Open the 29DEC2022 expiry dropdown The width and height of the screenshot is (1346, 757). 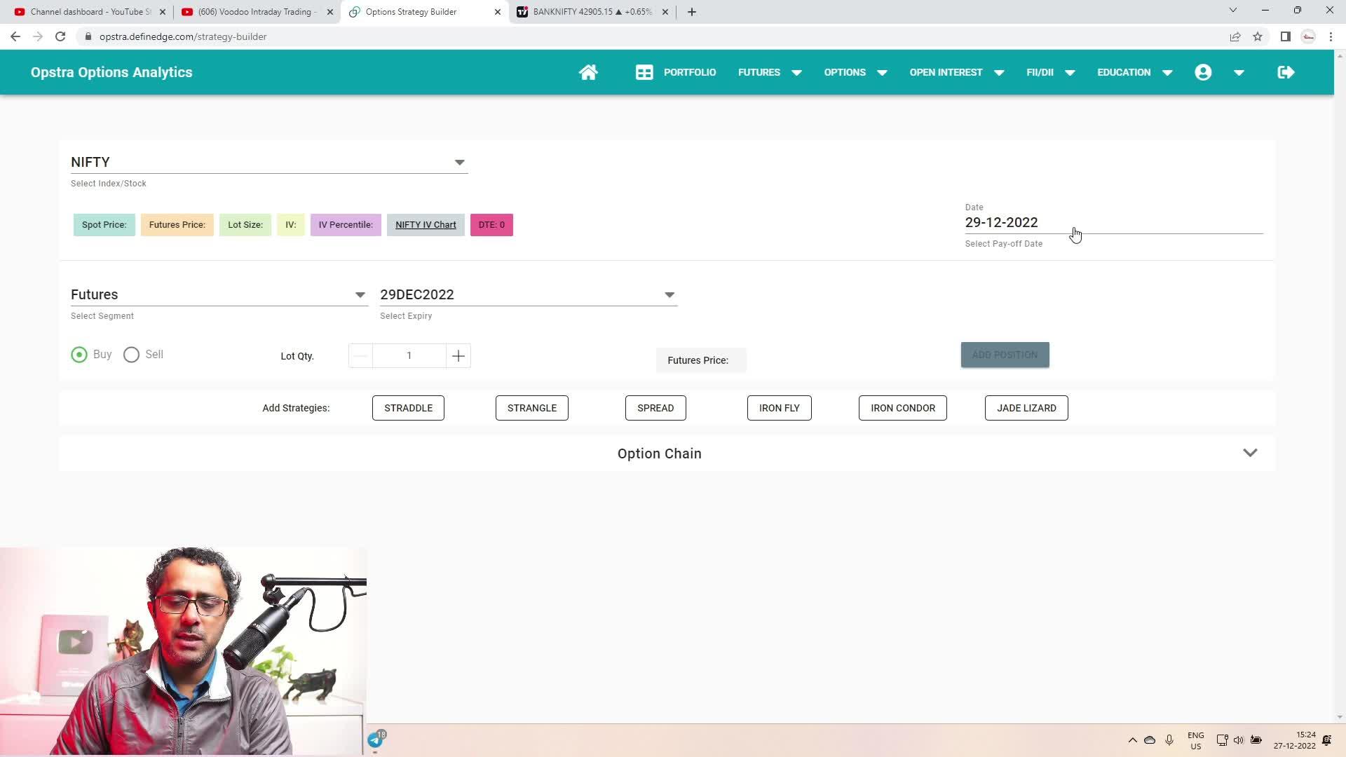click(x=529, y=294)
